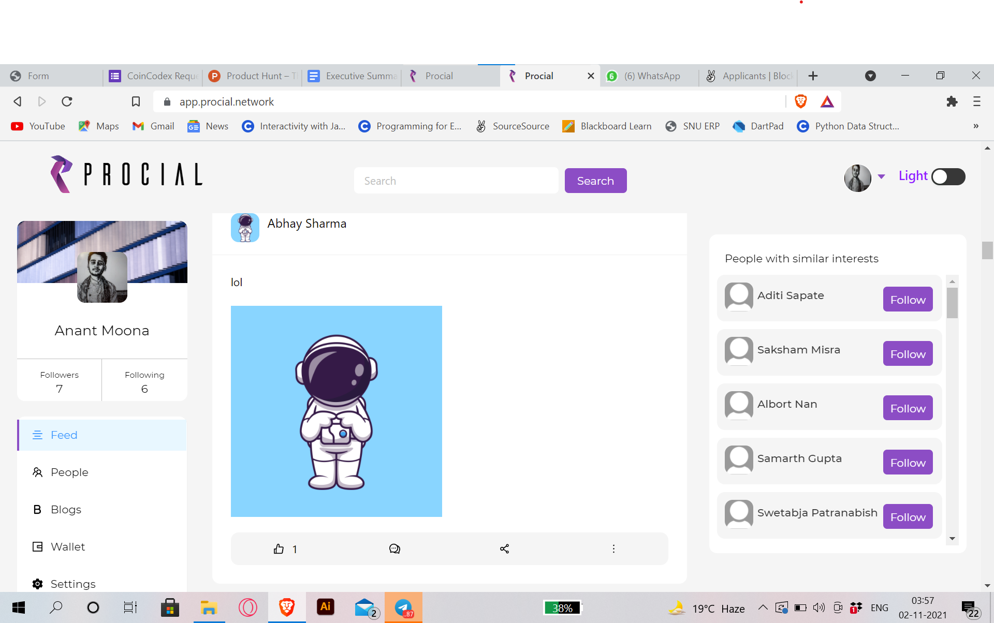Image resolution: width=994 pixels, height=623 pixels.
Task: Open browser extensions puzzle icon
Action: pos(952,101)
